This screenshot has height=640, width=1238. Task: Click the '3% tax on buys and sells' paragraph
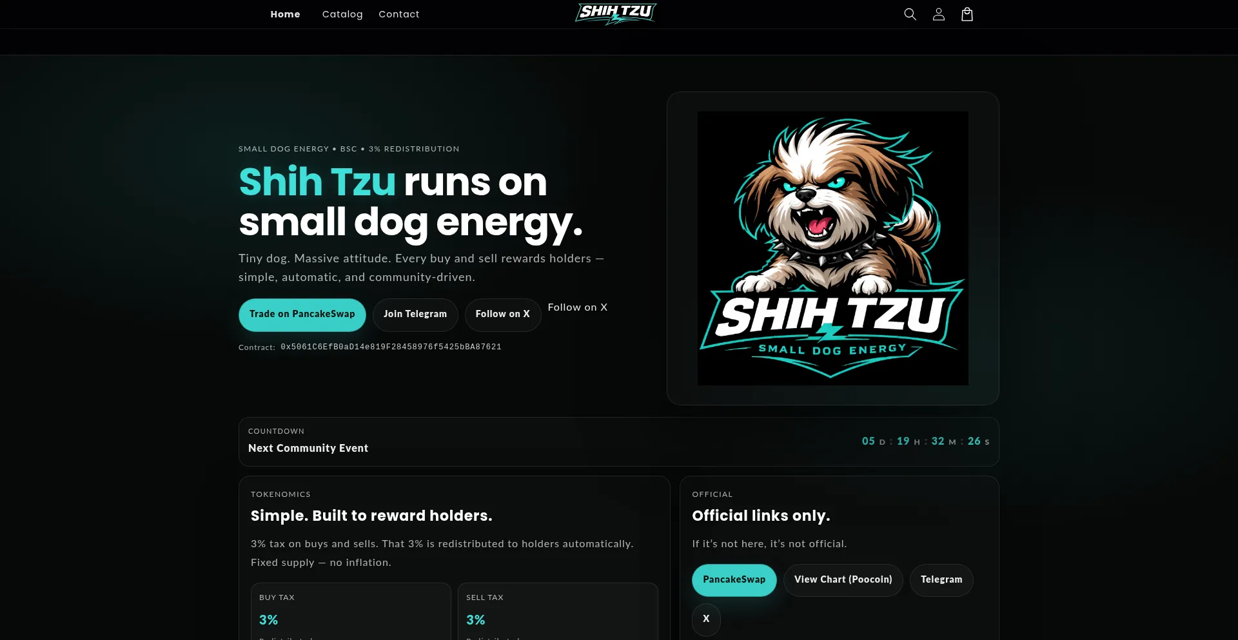coord(442,553)
